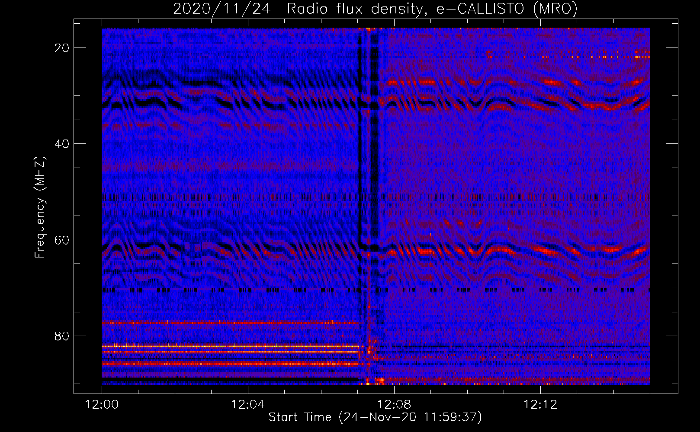Click the plot title '2020/11/24 Radio flux density'

[375, 9]
